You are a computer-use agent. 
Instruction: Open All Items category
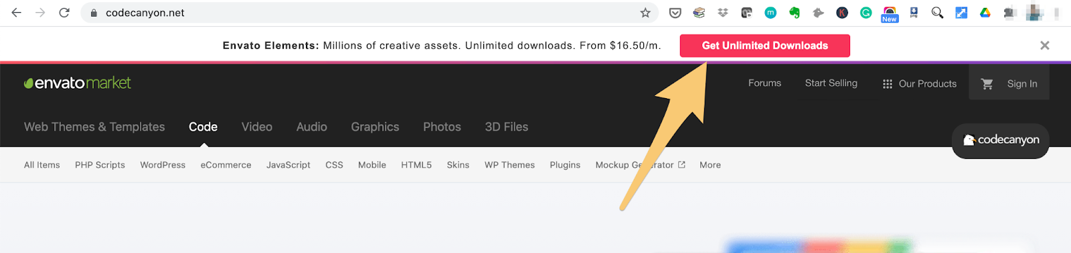42,165
